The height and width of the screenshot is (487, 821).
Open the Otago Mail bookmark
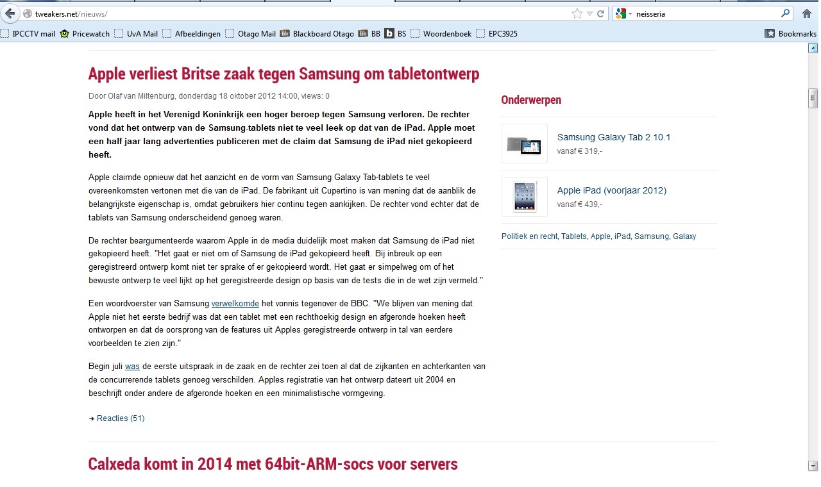pyautogui.click(x=250, y=34)
